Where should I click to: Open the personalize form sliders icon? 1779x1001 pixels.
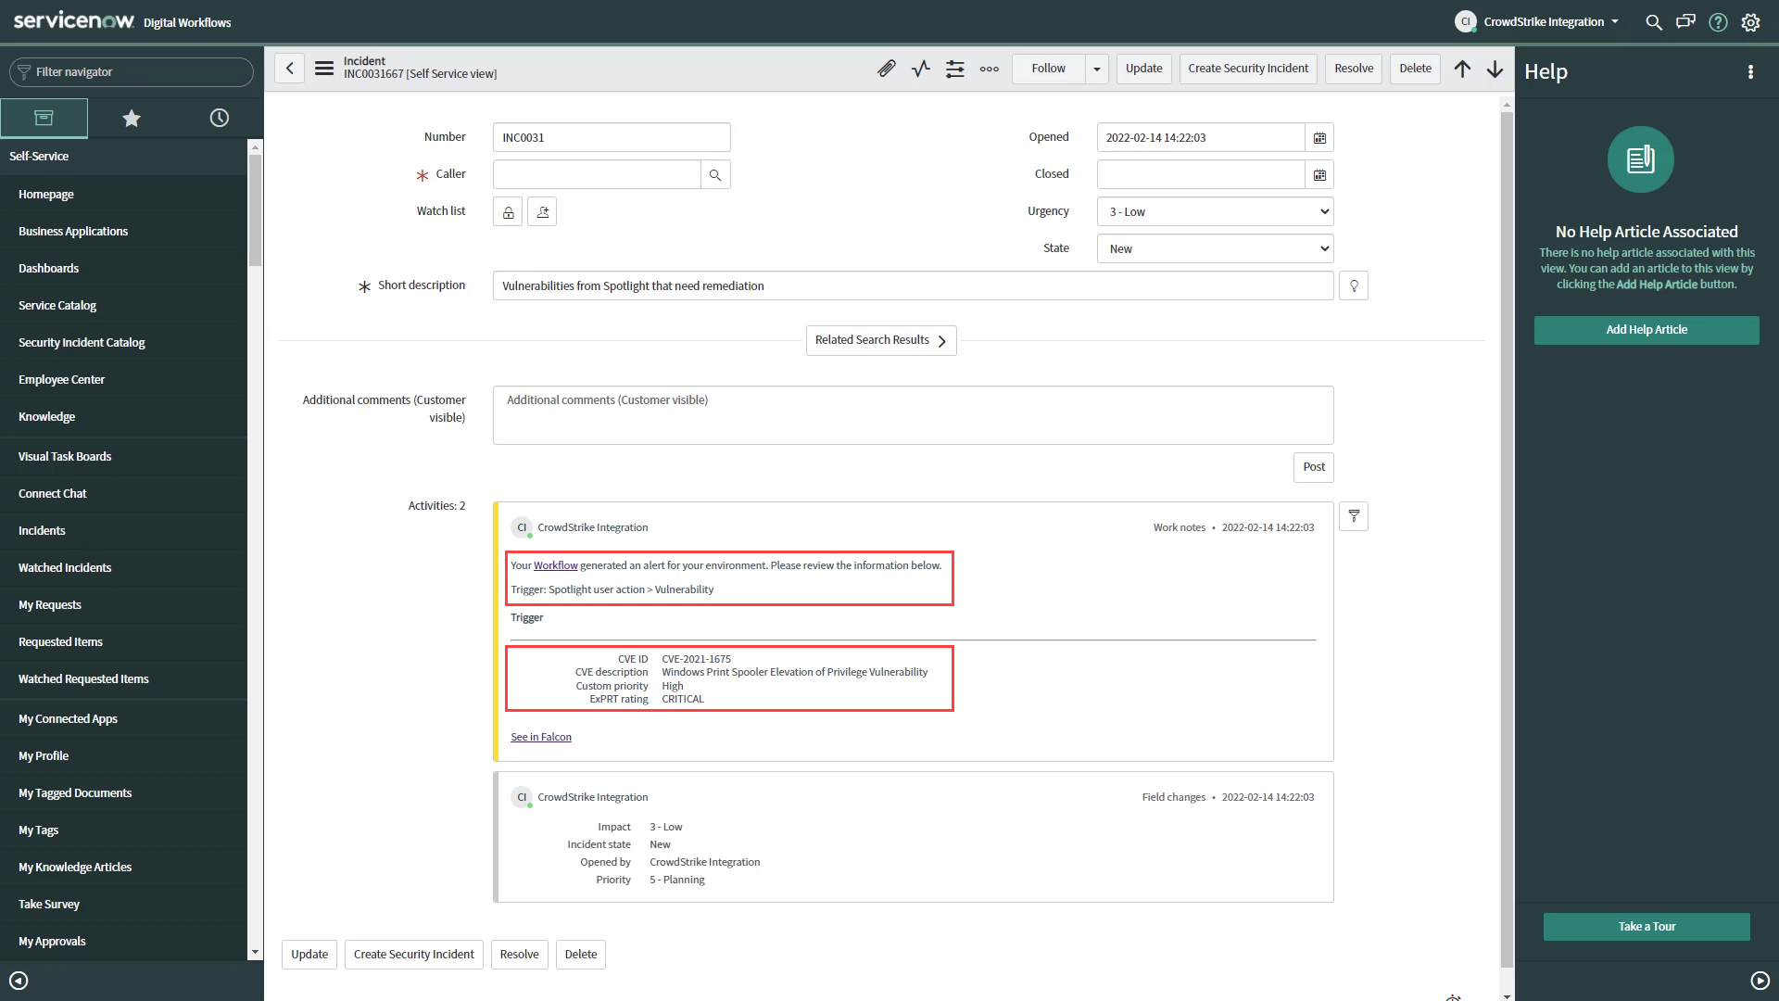click(955, 69)
